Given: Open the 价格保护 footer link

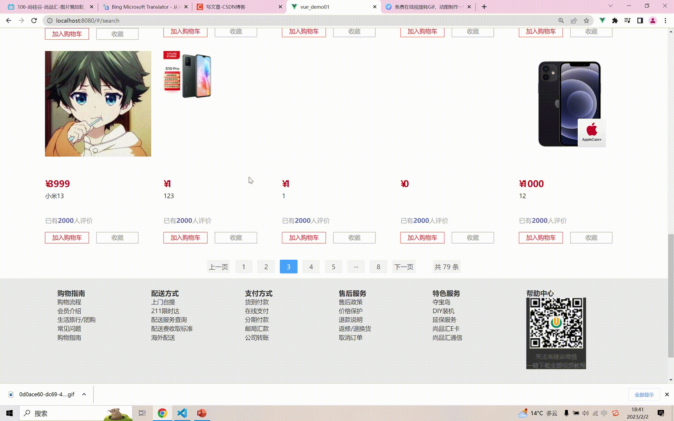Looking at the screenshot, I should click(x=351, y=311).
